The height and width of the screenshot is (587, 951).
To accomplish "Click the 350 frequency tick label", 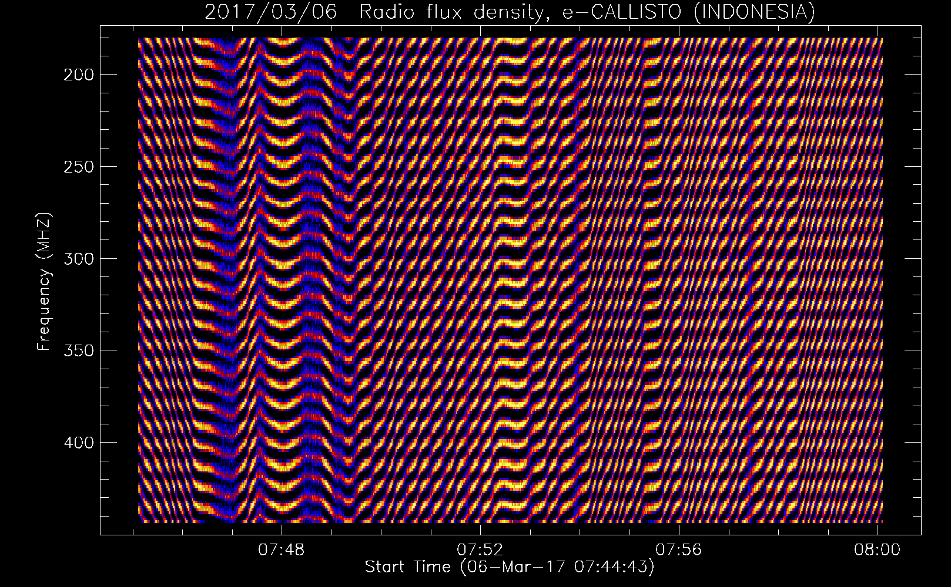I will click(x=78, y=350).
